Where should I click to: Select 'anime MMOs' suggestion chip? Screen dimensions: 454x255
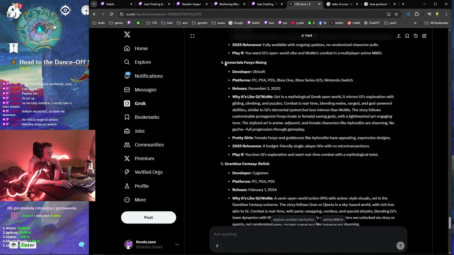pos(333,220)
